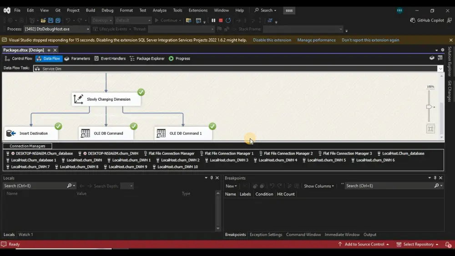The width and height of the screenshot is (455, 256).
Task: Click the Save All toolbar icon
Action: (58, 20)
